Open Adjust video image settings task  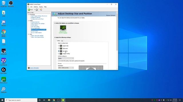coord(37,37)
